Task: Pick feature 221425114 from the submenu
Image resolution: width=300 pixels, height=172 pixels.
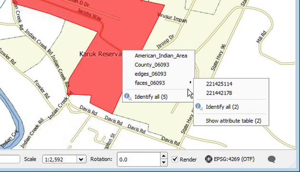Action: [219, 84]
